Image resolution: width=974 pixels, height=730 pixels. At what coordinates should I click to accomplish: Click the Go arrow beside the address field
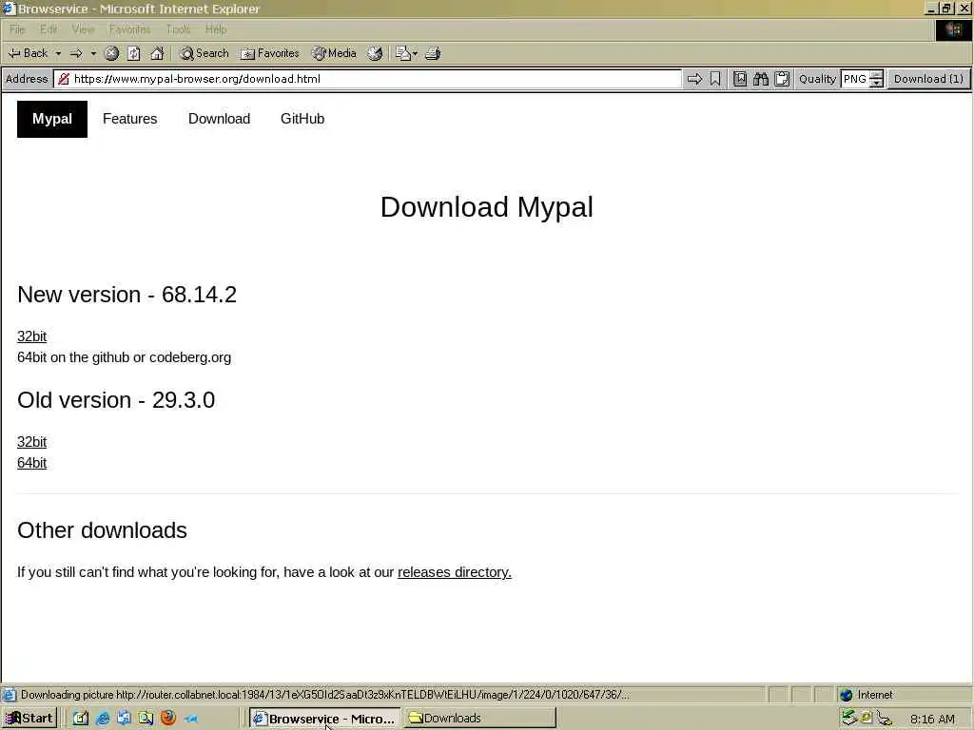694,79
